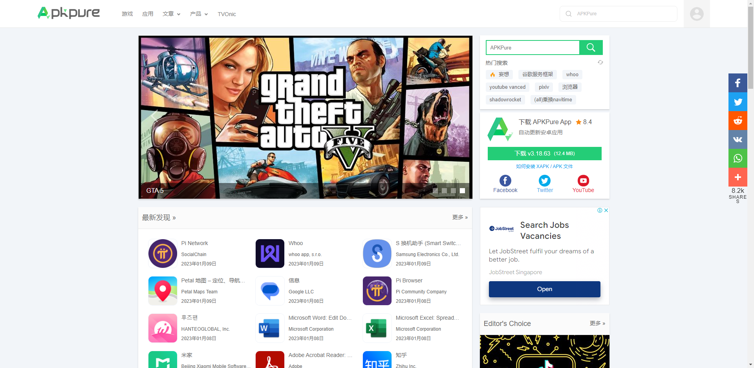Image resolution: width=754 pixels, height=368 pixels.
Task: Open TVOnic navigation link
Action: (227, 14)
